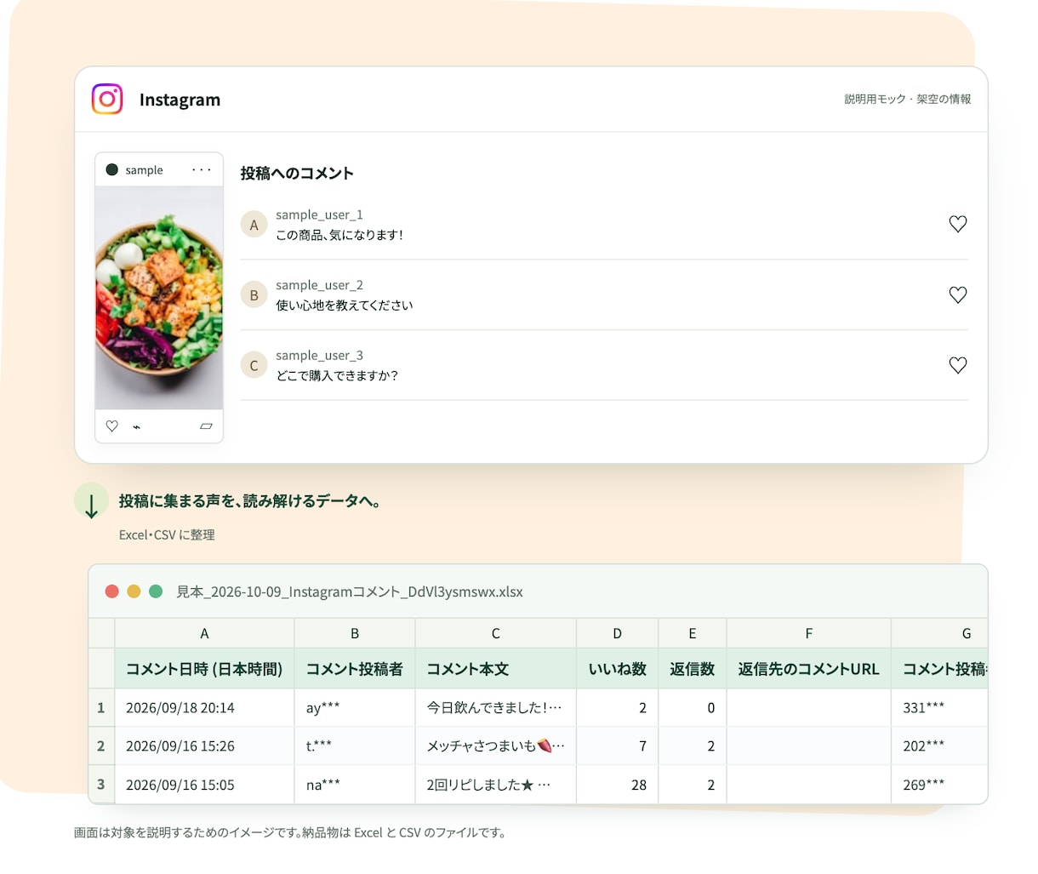Screen dimensions: 1038x874
Task: Select row 3 header in the spreadsheet
Action: pos(101,785)
